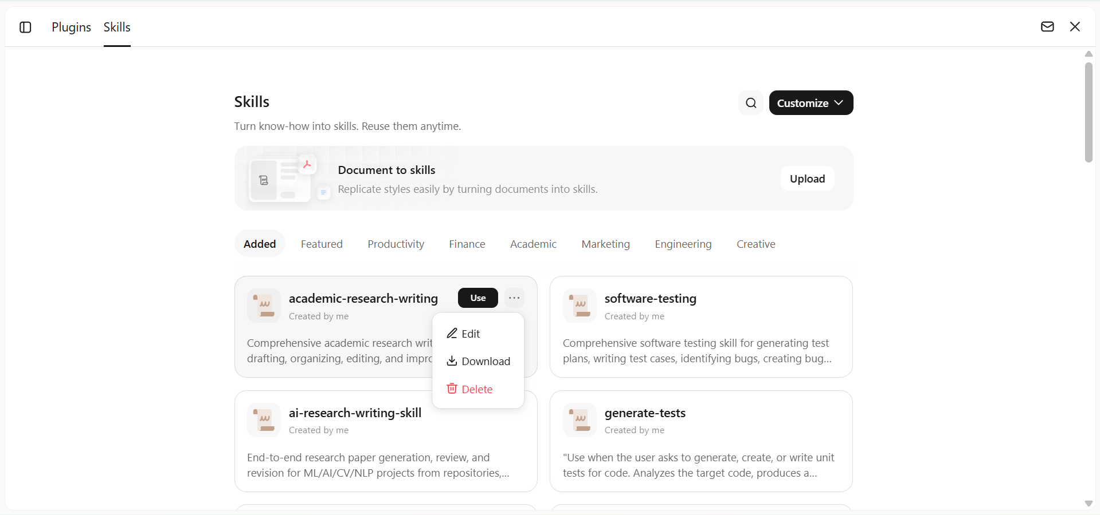
Task: Open the three-dot menu on academic-research-writing
Action: point(514,298)
